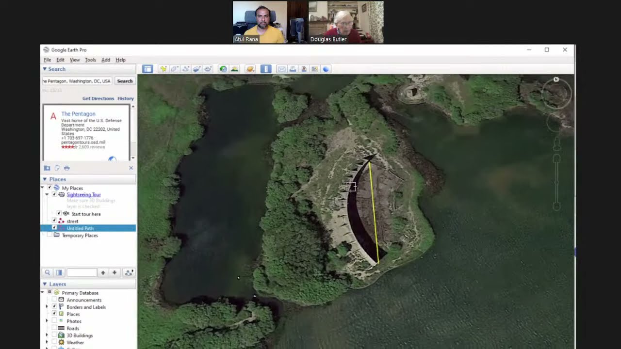Uncheck the street item checkbox
This screenshot has width=621, height=349.
coord(54,221)
